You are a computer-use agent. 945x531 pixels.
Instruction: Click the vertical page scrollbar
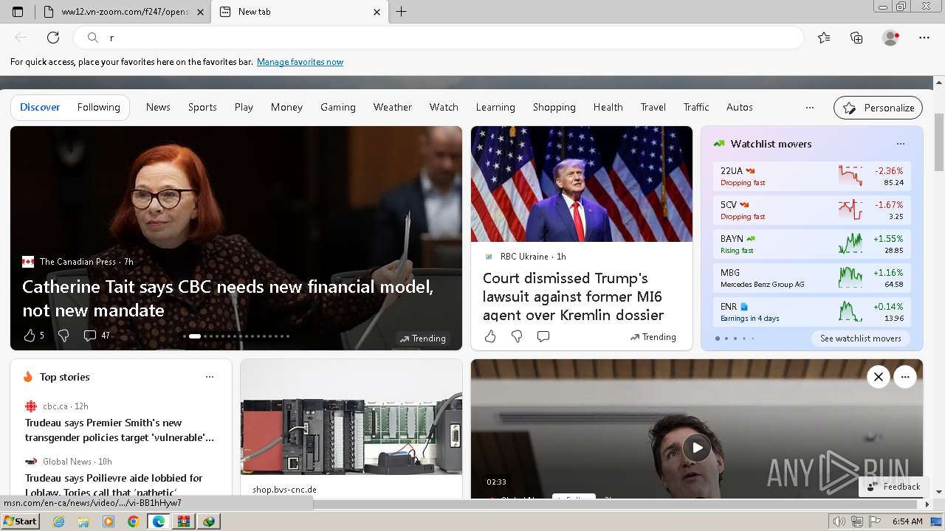click(939, 144)
